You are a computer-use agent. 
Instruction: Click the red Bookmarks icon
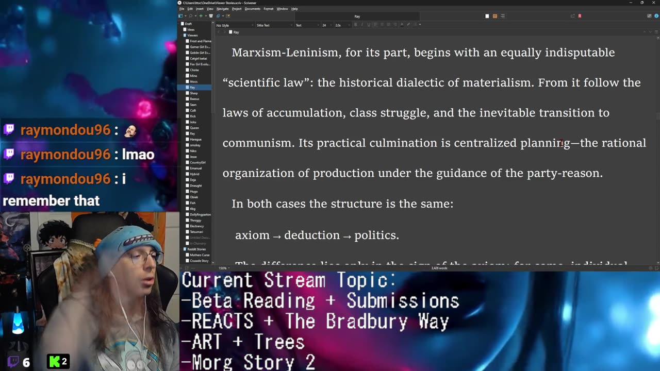tap(580, 16)
